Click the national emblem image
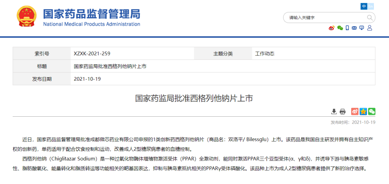This screenshot has height=184, width=389. point(27,17)
